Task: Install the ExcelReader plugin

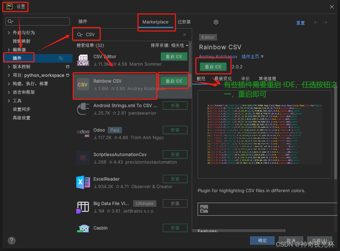Action: pyautogui.click(x=175, y=179)
